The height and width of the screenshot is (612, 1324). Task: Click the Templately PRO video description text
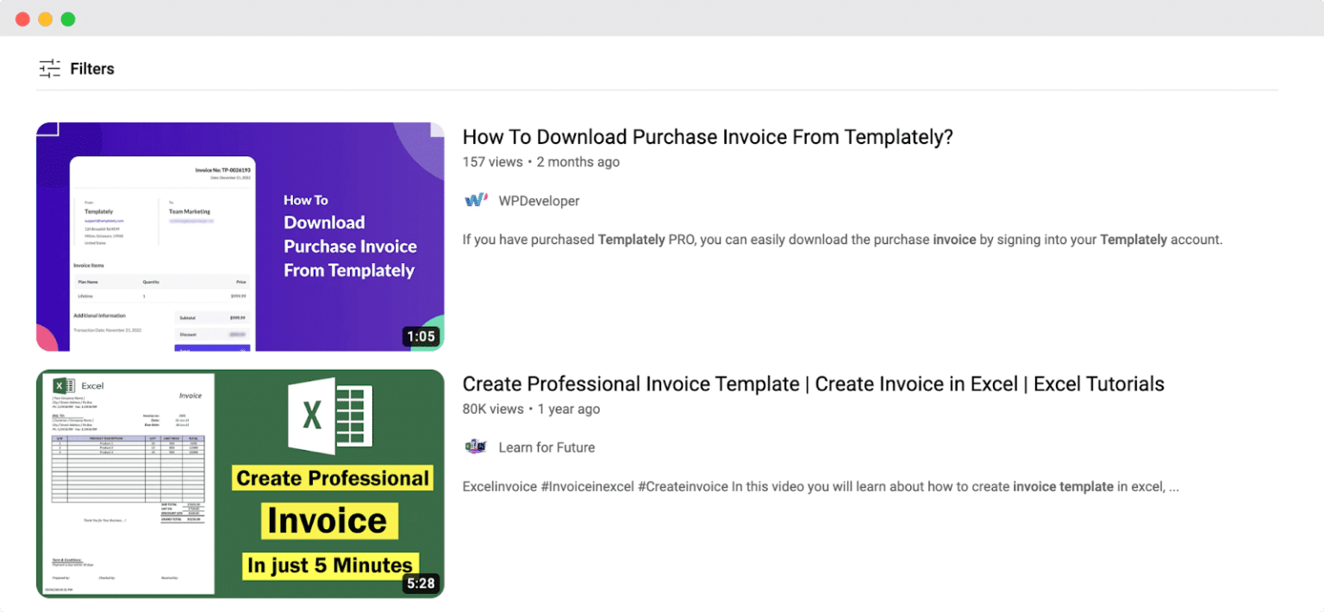pyautogui.click(x=842, y=240)
